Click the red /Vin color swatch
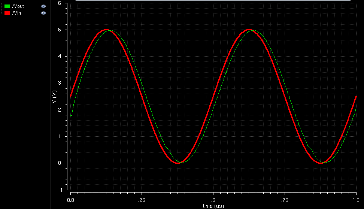Viewport: 364px width, 209px height. pyautogui.click(x=7, y=13)
